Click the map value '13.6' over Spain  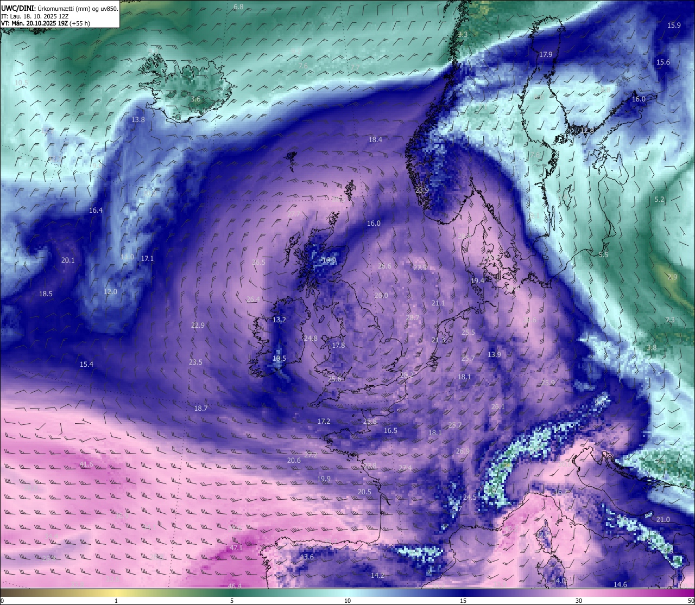(x=307, y=557)
